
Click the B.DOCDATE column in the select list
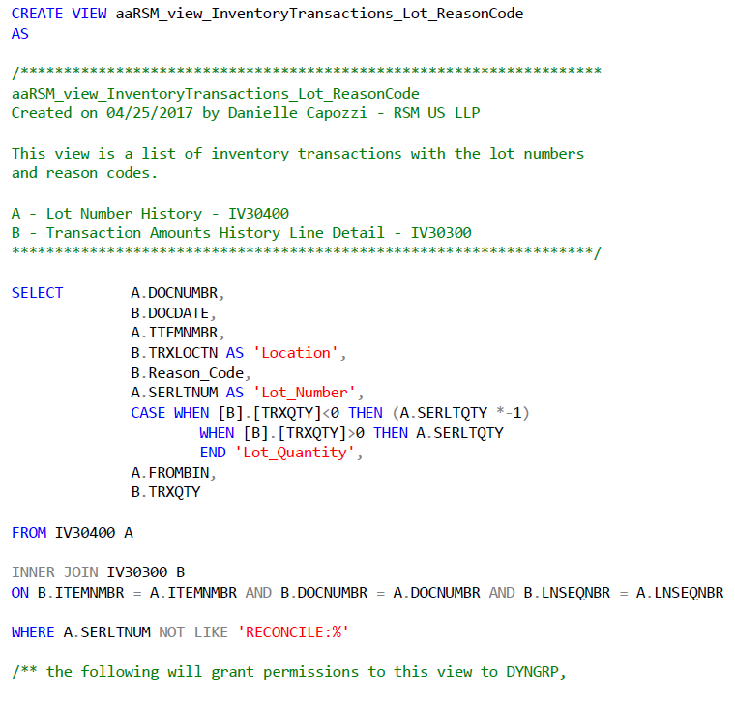click(173, 313)
